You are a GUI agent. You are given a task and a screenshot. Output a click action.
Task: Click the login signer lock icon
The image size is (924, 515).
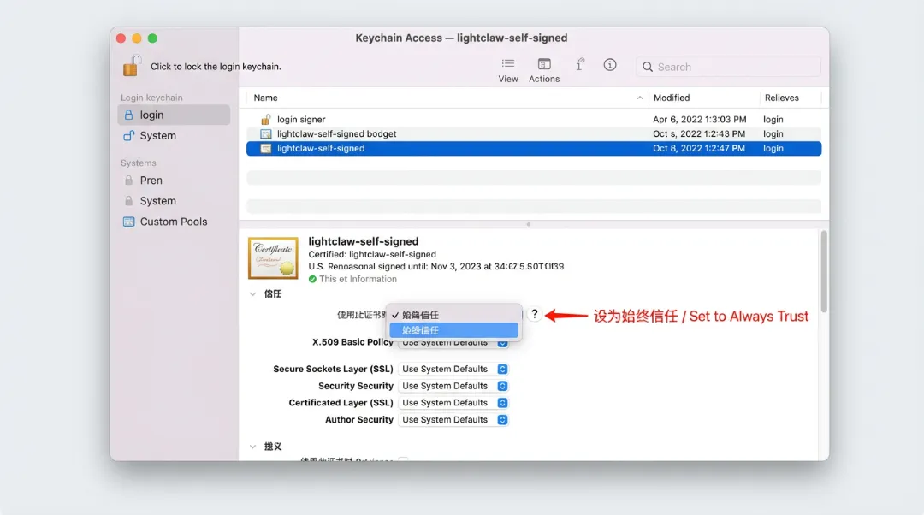pos(266,119)
